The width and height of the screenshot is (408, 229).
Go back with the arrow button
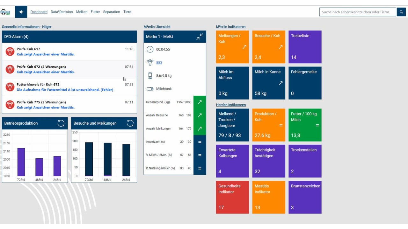[21, 12]
